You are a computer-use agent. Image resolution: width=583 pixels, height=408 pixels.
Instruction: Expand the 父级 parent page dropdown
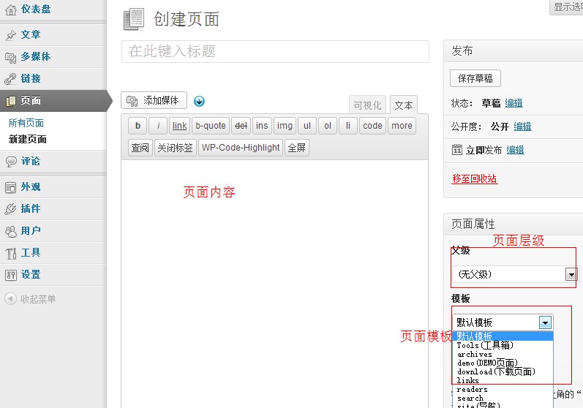tap(571, 274)
